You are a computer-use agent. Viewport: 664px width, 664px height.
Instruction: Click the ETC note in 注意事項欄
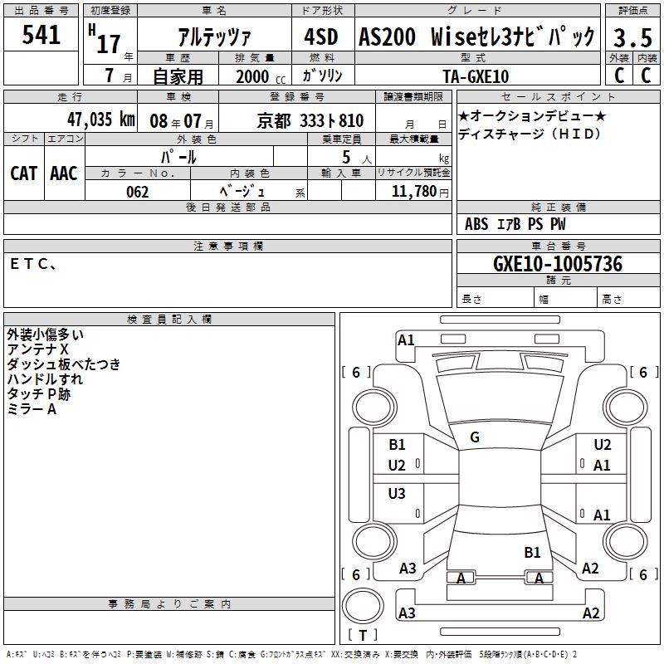32,264
